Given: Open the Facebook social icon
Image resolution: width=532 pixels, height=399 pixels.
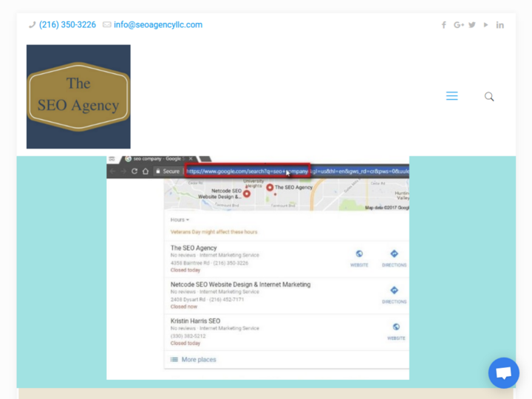Looking at the screenshot, I should pyautogui.click(x=443, y=25).
